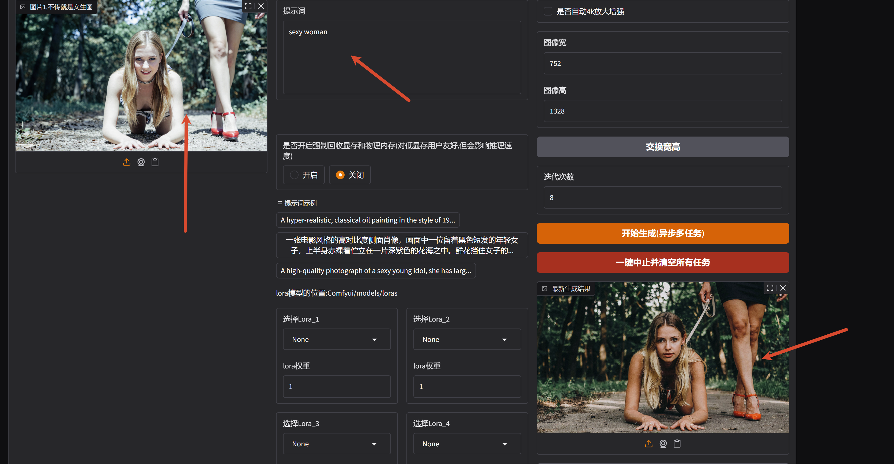Click the 提示词示例 list icon
Viewport: 894px width, 464px height.
click(x=279, y=203)
